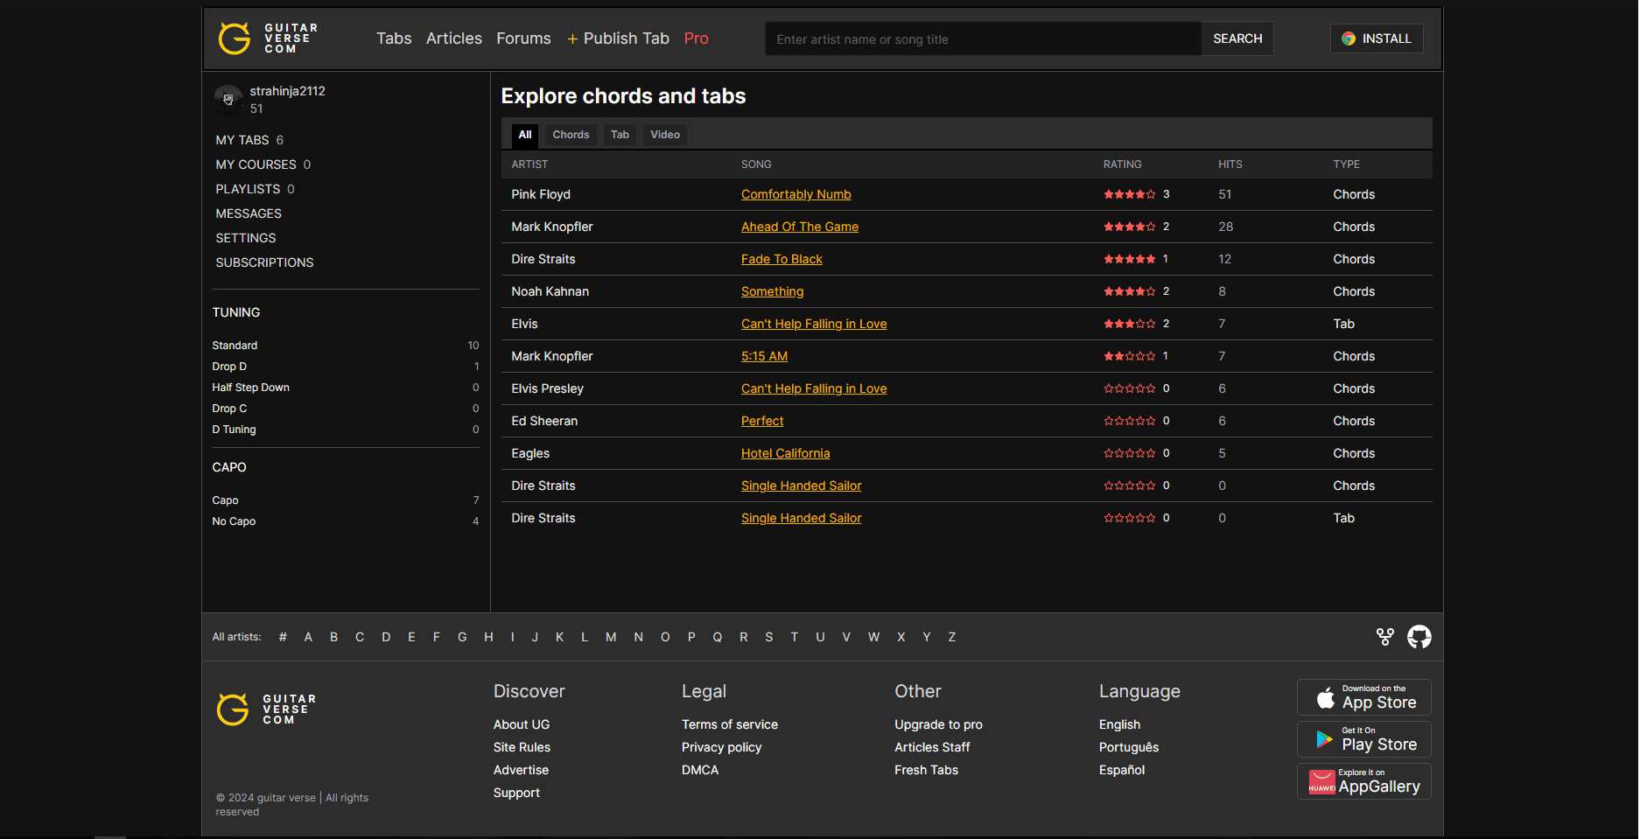Screen dimensions: 1640x839
Task: Switch language to Português
Action: point(1129,747)
